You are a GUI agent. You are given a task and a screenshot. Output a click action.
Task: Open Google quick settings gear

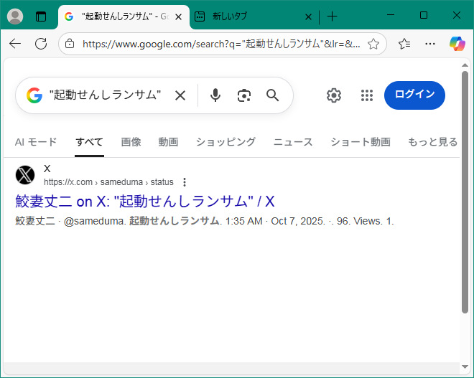(334, 95)
